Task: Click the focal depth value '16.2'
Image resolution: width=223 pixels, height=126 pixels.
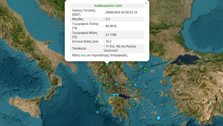Action: (108, 42)
